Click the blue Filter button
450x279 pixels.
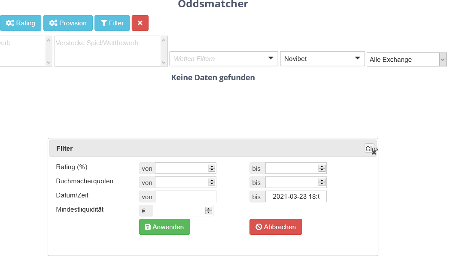112,23
